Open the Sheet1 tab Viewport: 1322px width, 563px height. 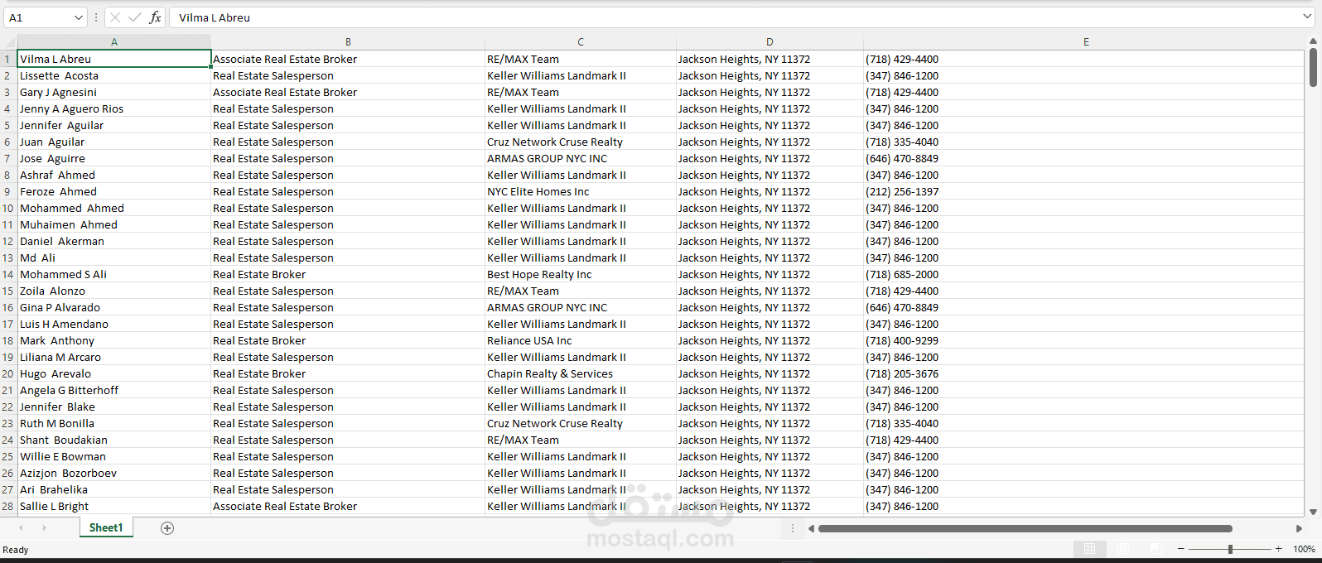[106, 528]
